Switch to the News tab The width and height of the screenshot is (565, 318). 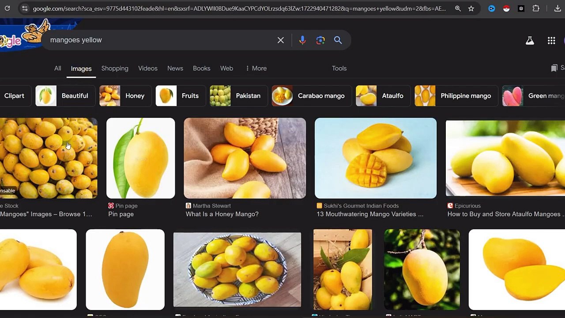point(175,68)
